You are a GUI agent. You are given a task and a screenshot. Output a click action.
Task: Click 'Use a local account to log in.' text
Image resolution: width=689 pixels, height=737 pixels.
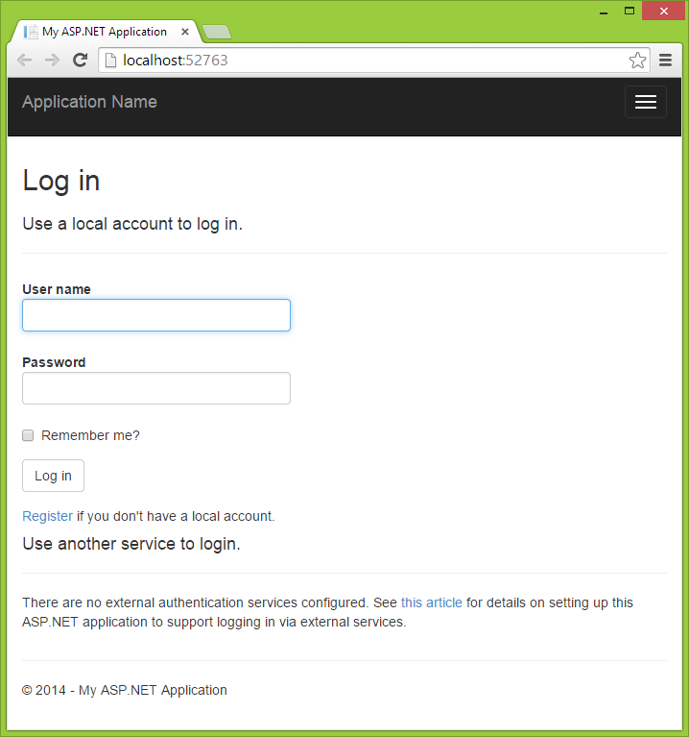tap(132, 224)
